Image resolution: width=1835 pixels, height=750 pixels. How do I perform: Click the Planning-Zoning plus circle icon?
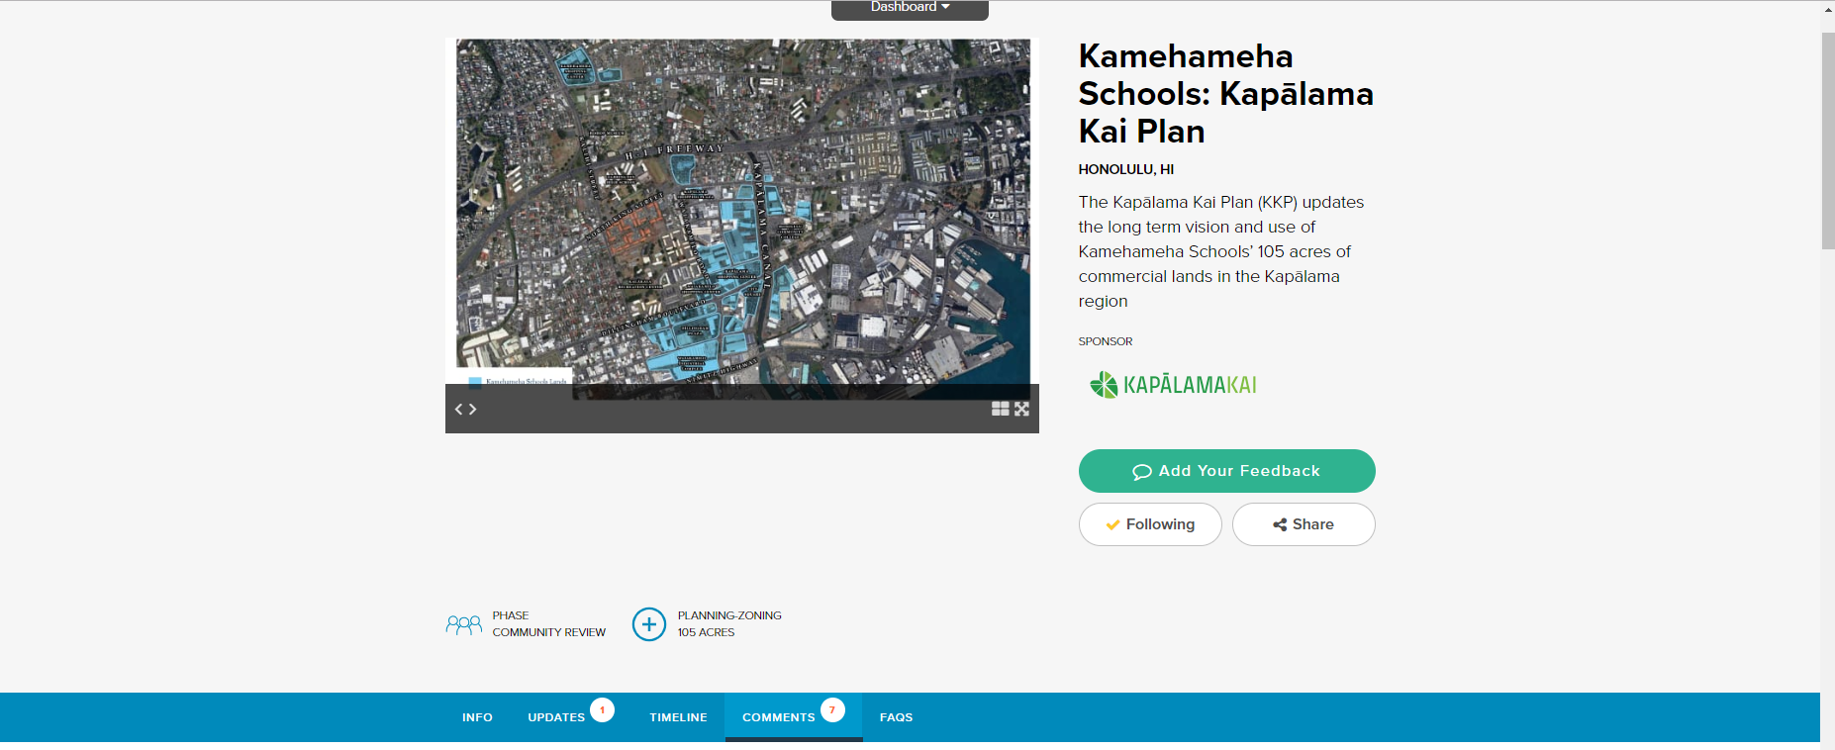649,624
